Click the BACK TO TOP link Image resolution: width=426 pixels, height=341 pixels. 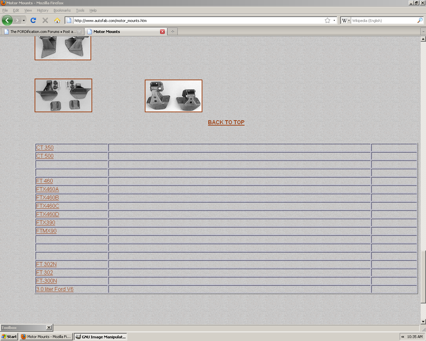(x=226, y=123)
